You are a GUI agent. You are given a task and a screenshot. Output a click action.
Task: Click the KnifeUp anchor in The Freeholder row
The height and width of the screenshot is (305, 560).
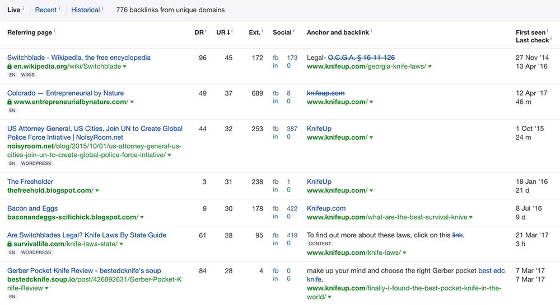pos(319,182)
